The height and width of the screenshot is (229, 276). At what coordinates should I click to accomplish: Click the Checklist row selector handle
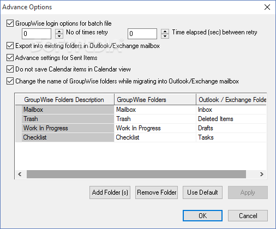coord(19,137)
